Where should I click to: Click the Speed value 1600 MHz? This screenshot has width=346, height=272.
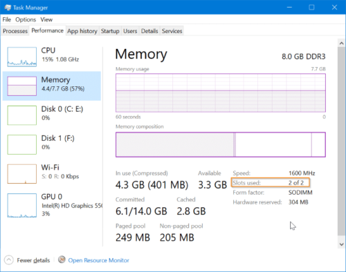click(302, 173)
